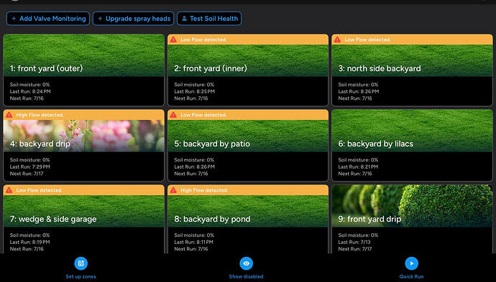Select High Flow detected banner on zone 8
The height and width of the screenshot is (282, 496).
tap(248, 190)
